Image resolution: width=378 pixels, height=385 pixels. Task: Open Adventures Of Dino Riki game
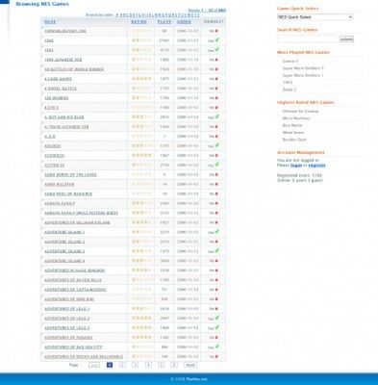coord(69,299)
